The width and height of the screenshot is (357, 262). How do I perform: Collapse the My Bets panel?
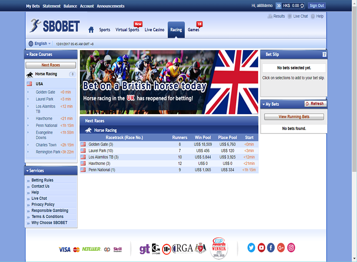[264, 104]
